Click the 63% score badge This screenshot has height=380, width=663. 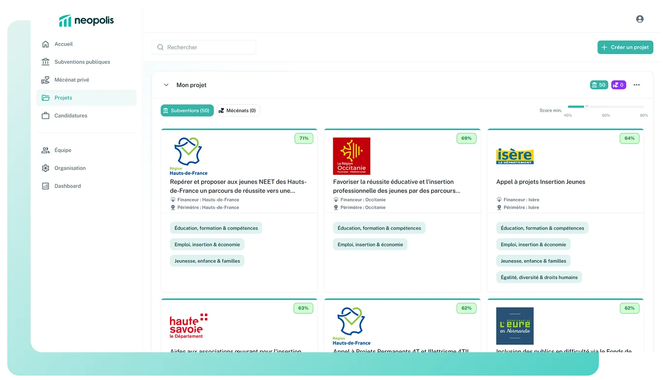[x=303, y=308]
